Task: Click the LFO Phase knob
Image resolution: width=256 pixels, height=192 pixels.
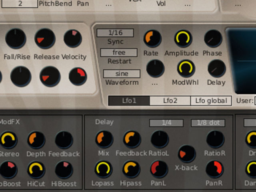Action: [213, 39]
